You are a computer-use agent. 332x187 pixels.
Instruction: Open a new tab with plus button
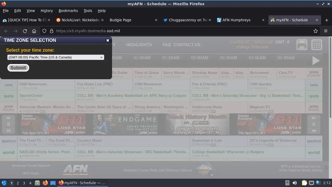pyautogui.click(x=327, y=20)
